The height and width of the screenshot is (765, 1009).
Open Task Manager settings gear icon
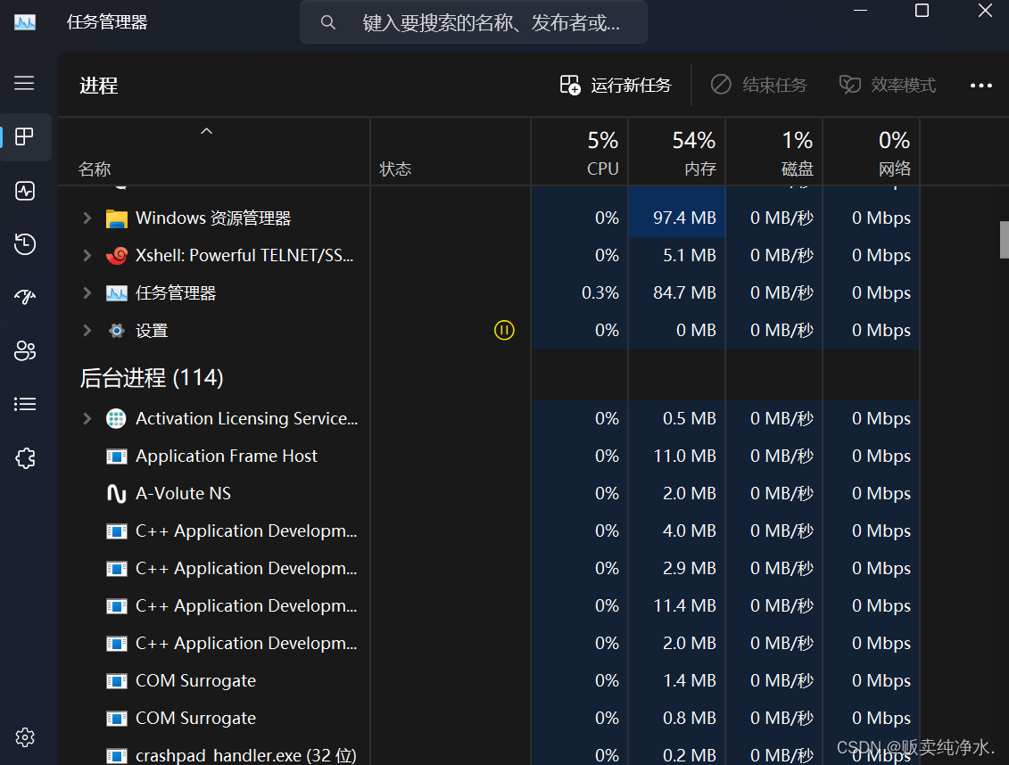tap(24, 737)
